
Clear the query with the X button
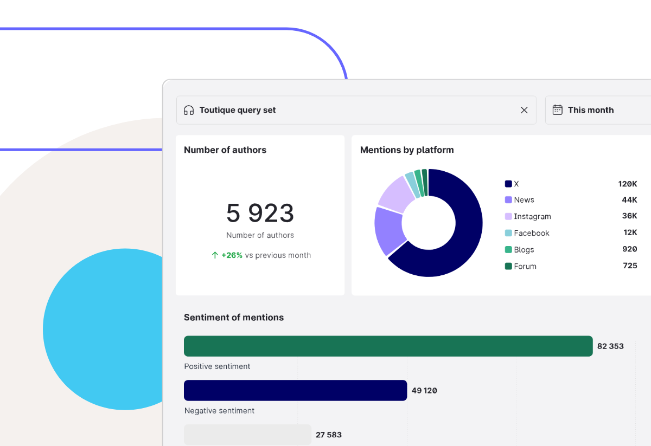click(x=524, y=109)
